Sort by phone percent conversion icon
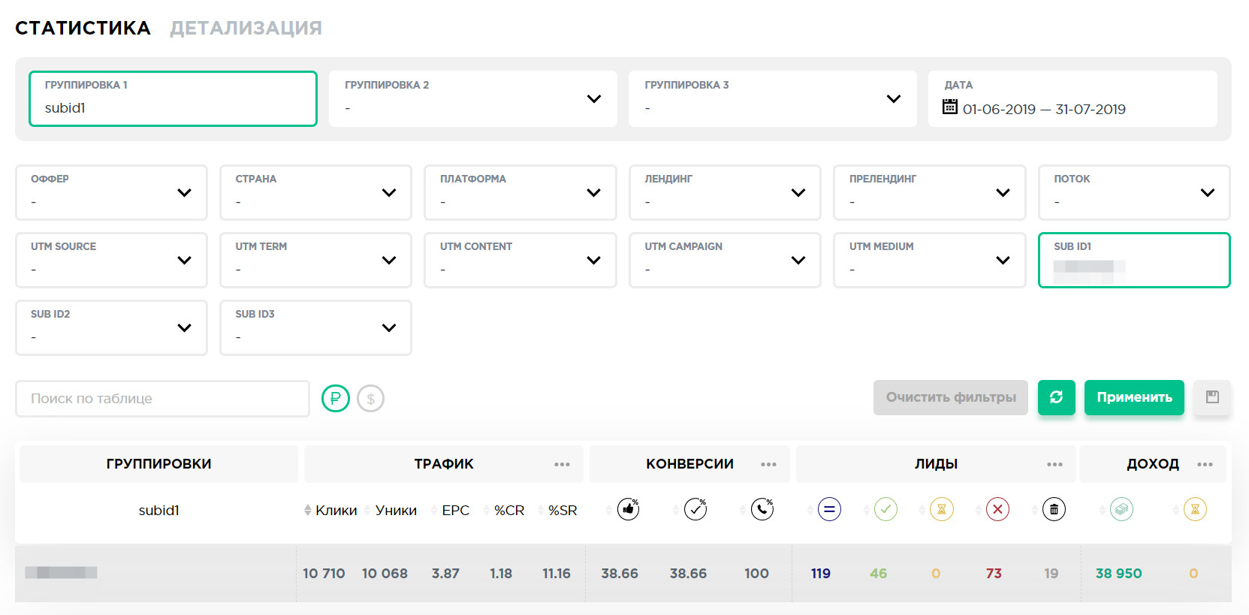The height and width of the screenshot is (615, 1249). pyautogui.click(x=762, y=509)
